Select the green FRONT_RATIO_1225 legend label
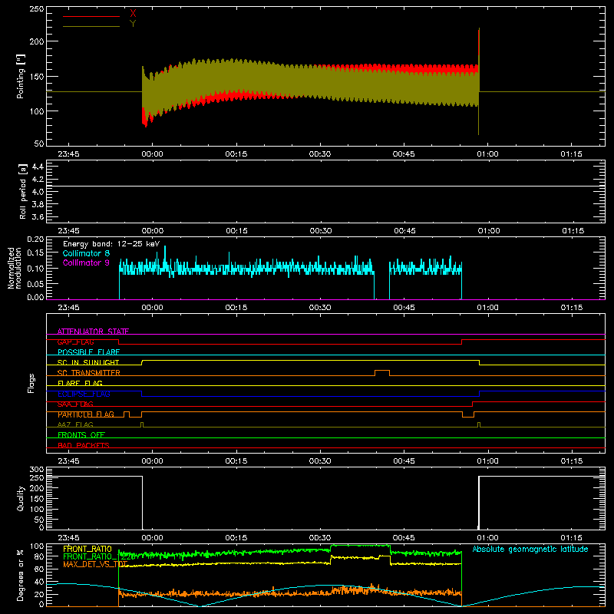Image resolution: width=614 pixels, height=614 pixels. point(99,556)
